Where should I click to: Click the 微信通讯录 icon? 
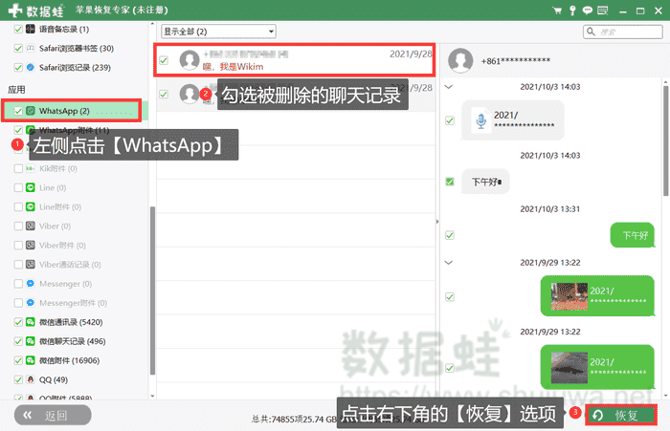(x=31, y=322)
